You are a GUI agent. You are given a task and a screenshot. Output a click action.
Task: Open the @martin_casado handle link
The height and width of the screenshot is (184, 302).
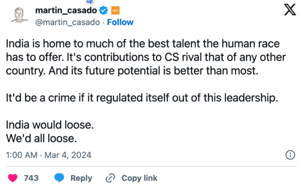pyautogui.click(x=67, y=22)
